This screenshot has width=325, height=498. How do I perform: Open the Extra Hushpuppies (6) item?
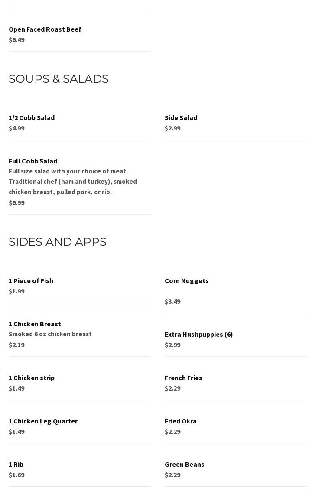[x=198, y=335]
